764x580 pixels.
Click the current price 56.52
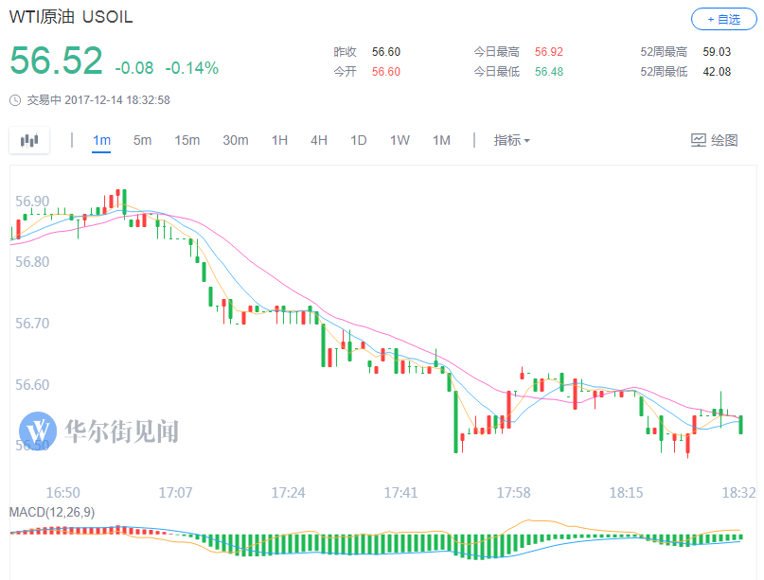tap(56, 61)
